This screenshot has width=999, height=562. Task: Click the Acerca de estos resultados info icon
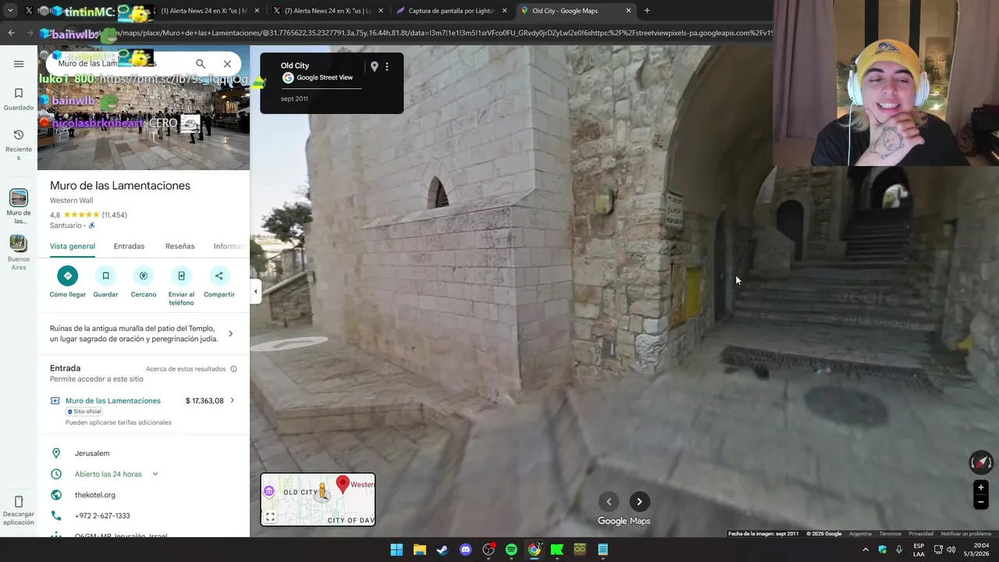click(x=233, y=369)
